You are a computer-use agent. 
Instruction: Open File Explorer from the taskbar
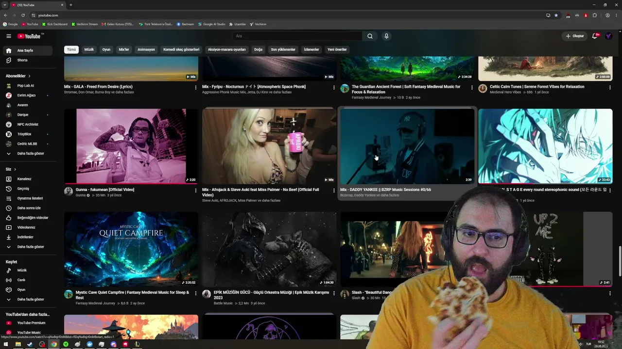tap(18, 344)
